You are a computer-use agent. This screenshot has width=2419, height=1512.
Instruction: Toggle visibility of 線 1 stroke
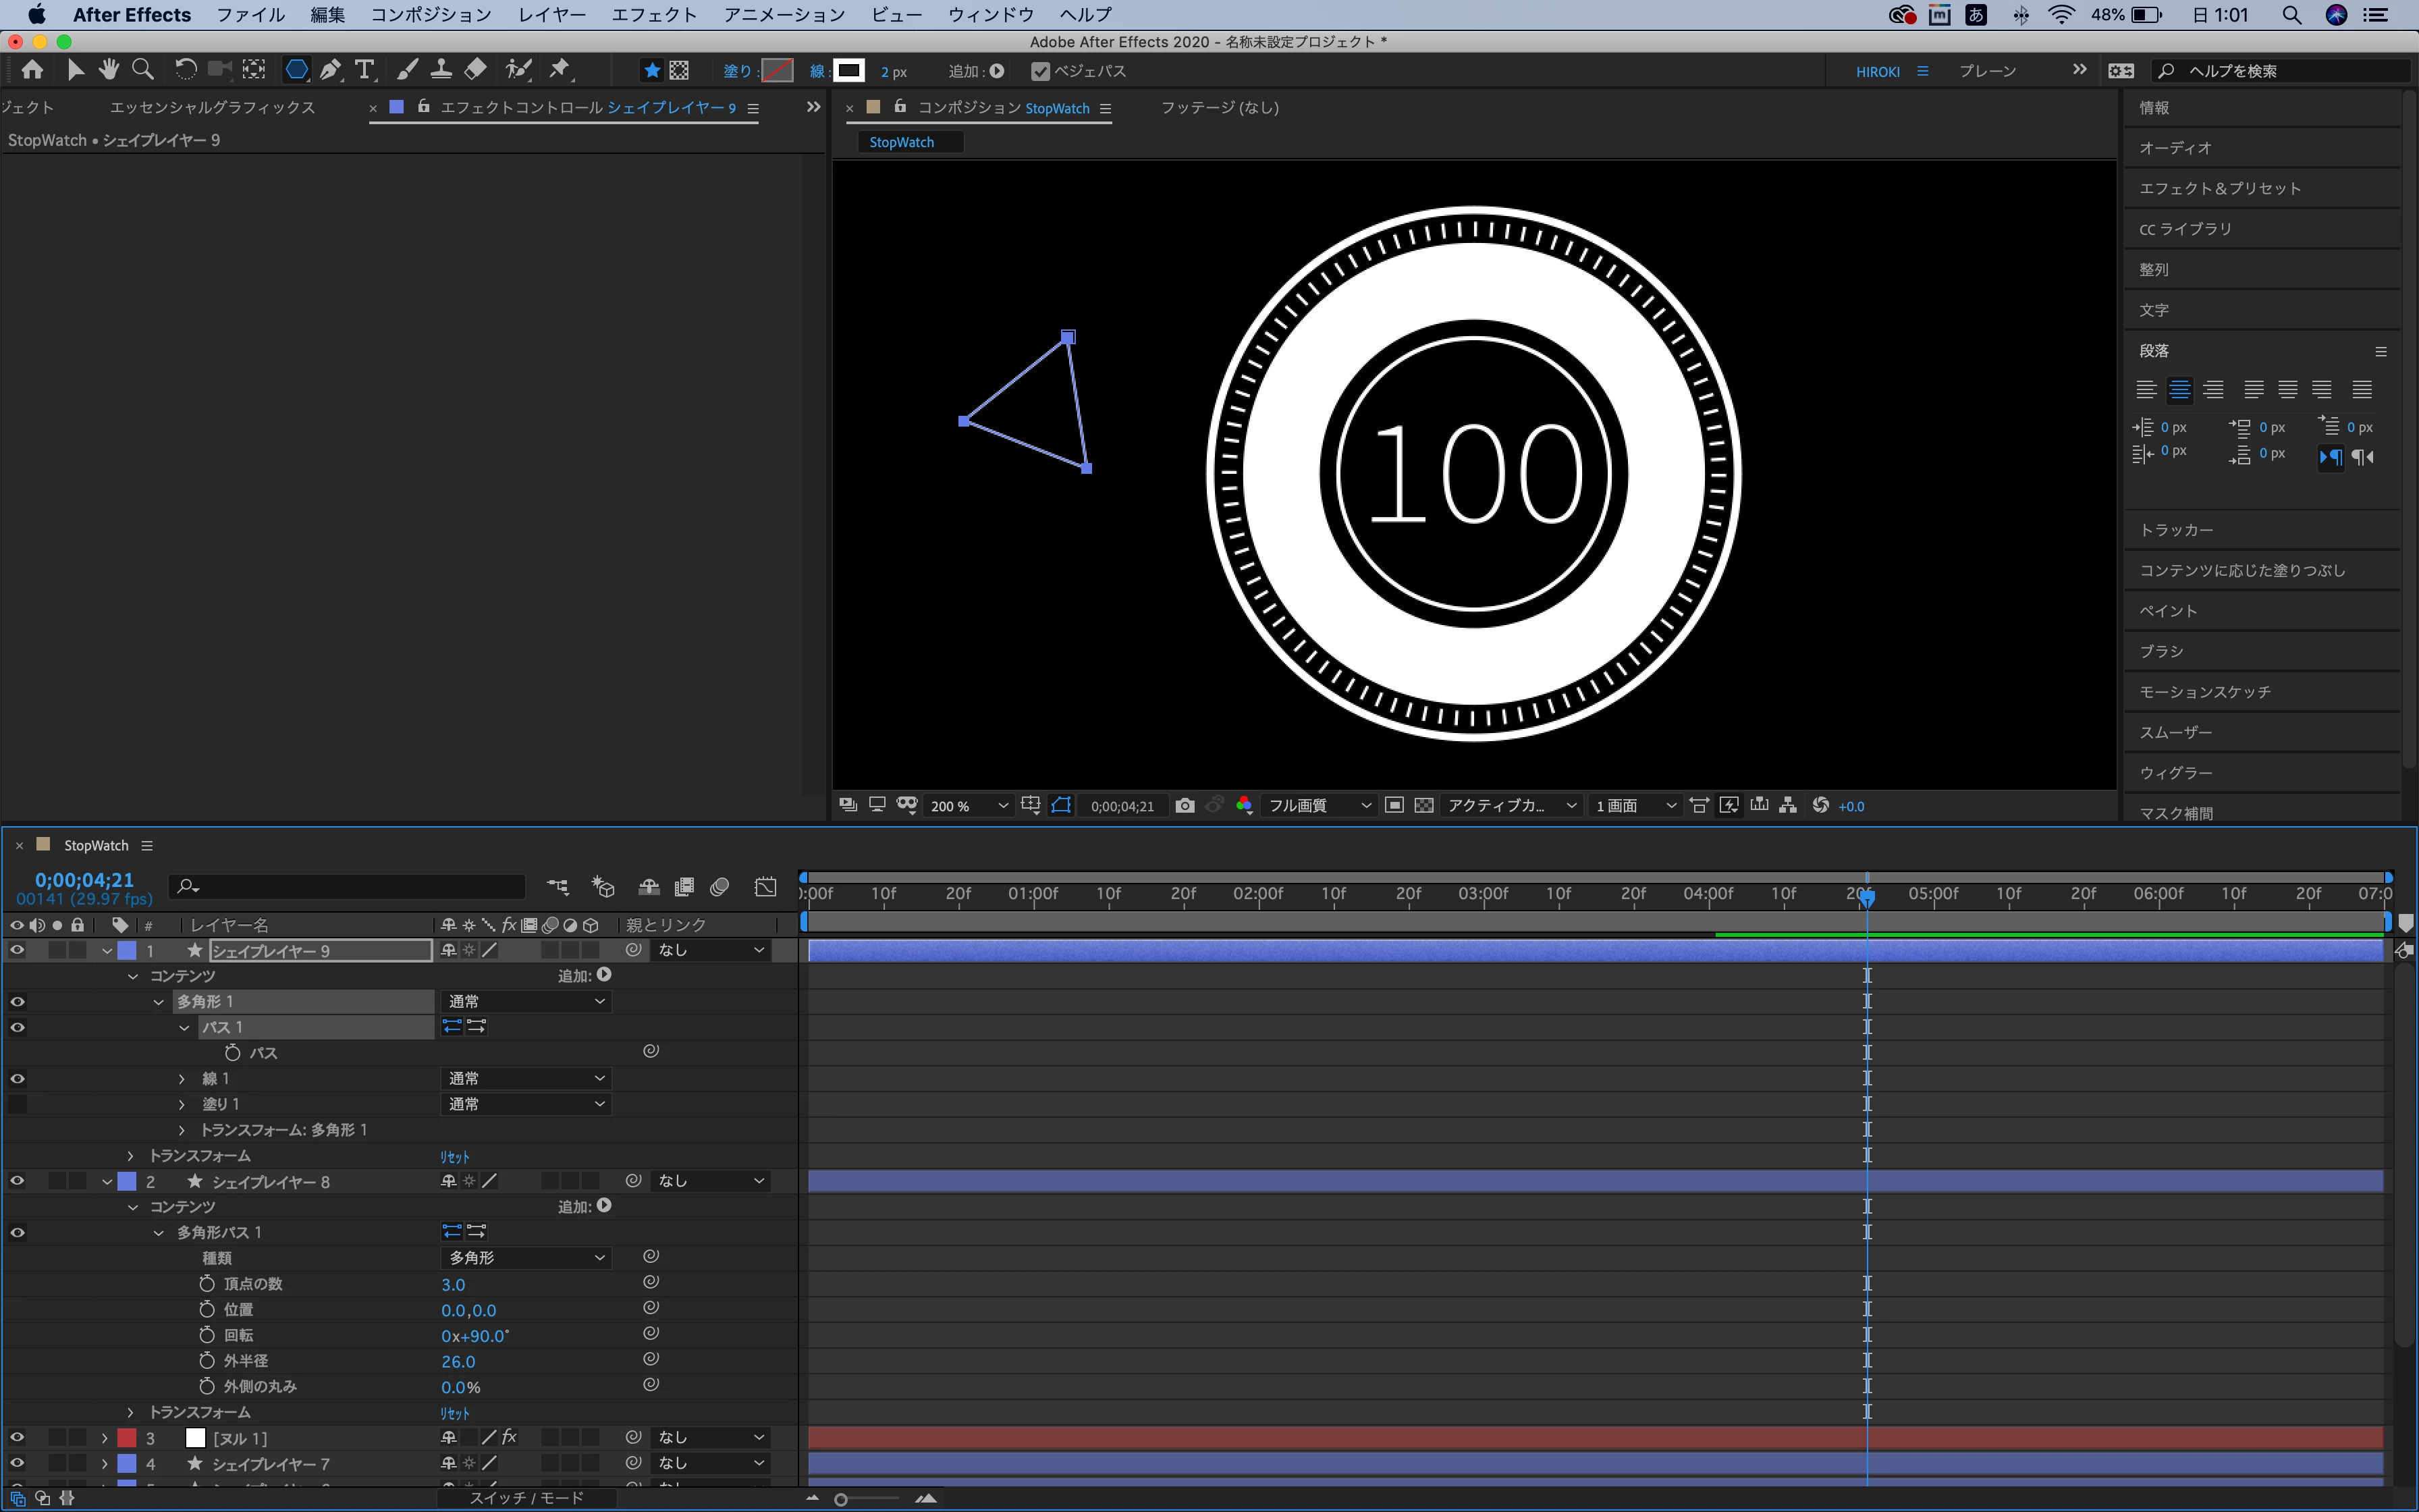tap(17, 1078)
